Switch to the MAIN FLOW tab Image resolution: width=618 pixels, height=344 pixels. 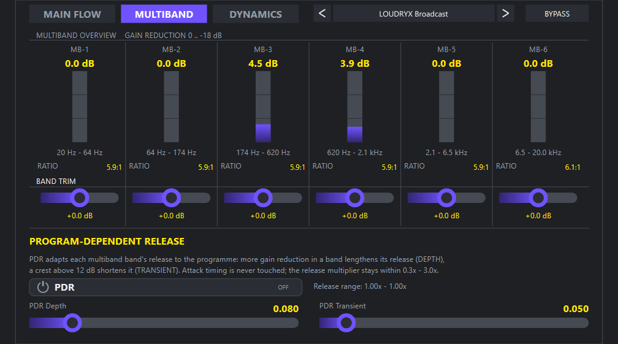click(72, 14)
